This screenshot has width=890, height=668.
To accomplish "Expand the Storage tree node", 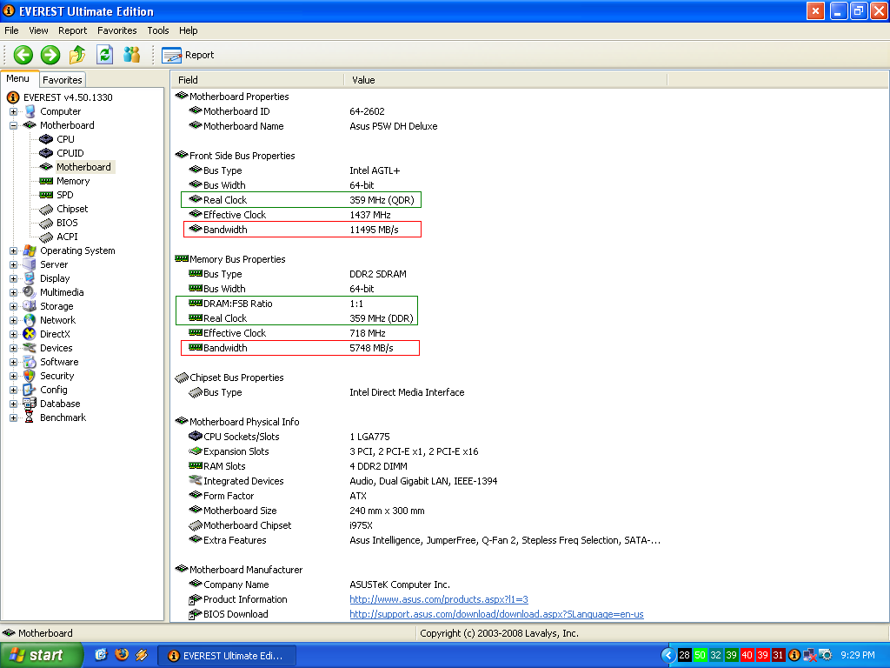I will pos(13,307).
